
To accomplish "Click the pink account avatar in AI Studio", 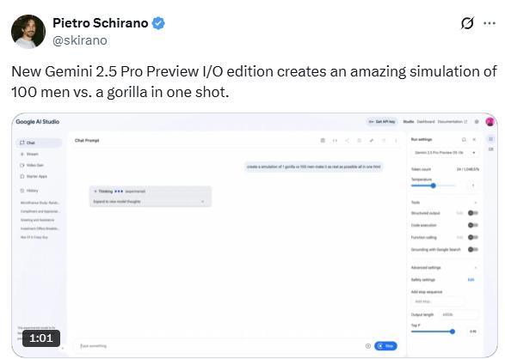I will coord(490,122).
